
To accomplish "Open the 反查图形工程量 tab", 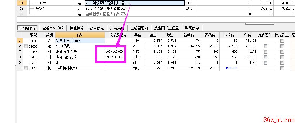I will 166,28.
